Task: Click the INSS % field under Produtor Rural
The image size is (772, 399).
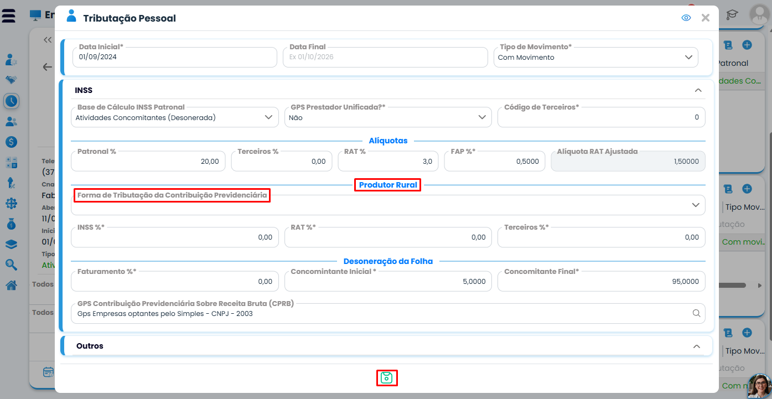Action: tap(175, 237)
